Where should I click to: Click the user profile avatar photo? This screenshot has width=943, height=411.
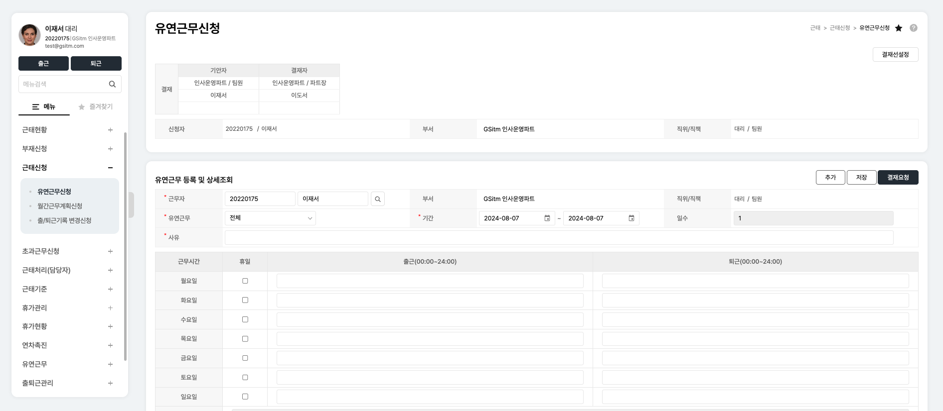click(x=29, y=35)
